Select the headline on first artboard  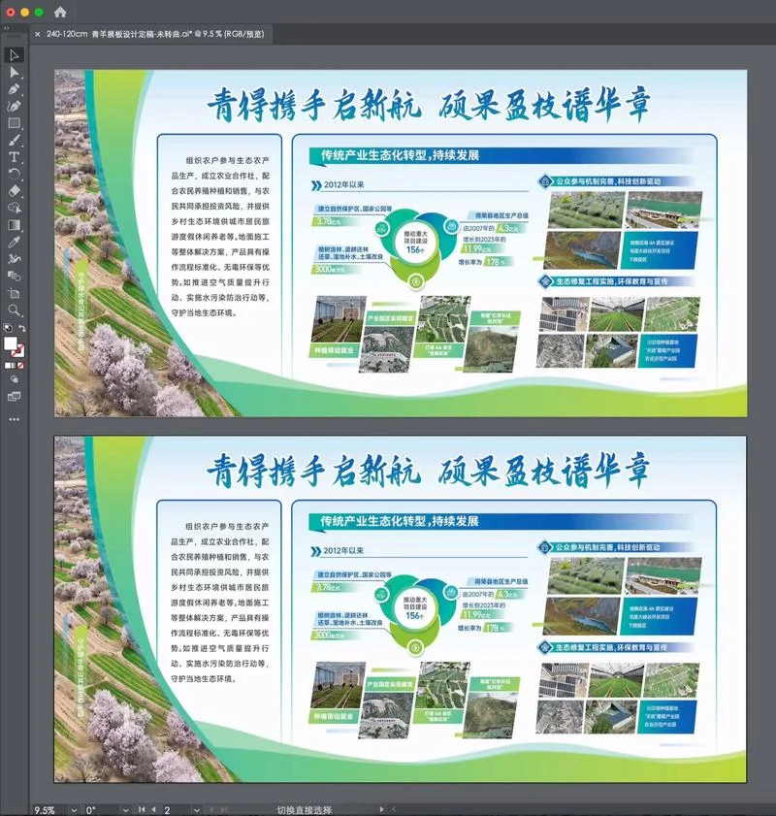point(429,105)
